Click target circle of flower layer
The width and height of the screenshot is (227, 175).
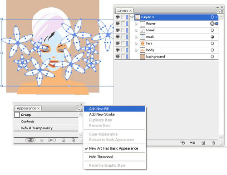pos(212,24)
